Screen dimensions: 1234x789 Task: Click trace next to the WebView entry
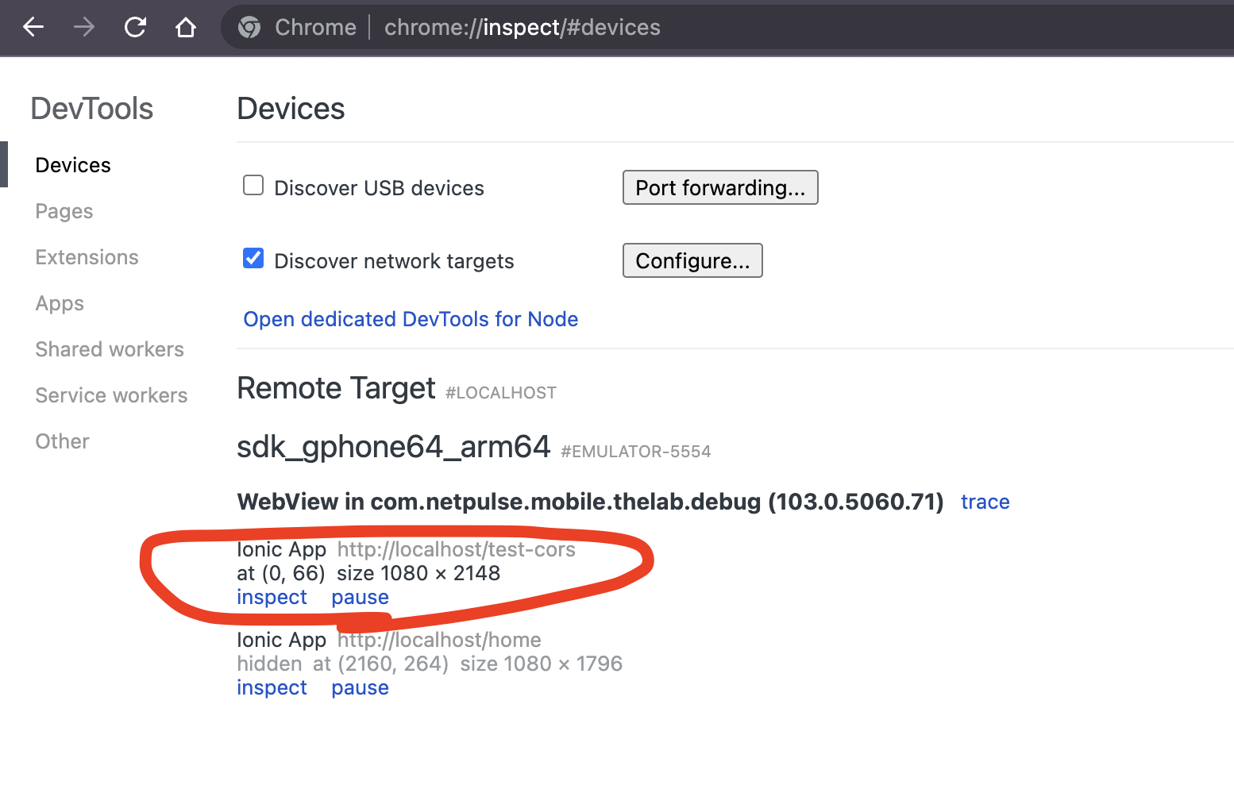(x=985, y=502)
